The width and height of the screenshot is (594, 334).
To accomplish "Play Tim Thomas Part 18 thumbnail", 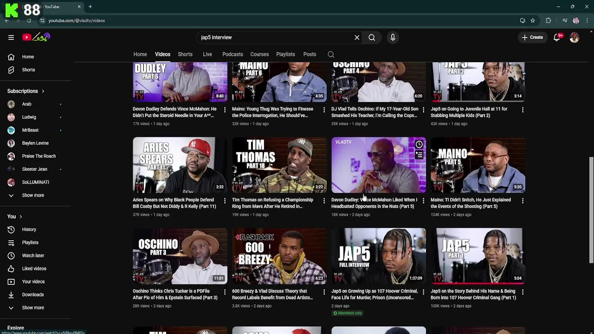I will (279, 165).
